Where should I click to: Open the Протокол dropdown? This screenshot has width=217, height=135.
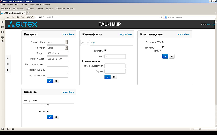pos(57,48)
